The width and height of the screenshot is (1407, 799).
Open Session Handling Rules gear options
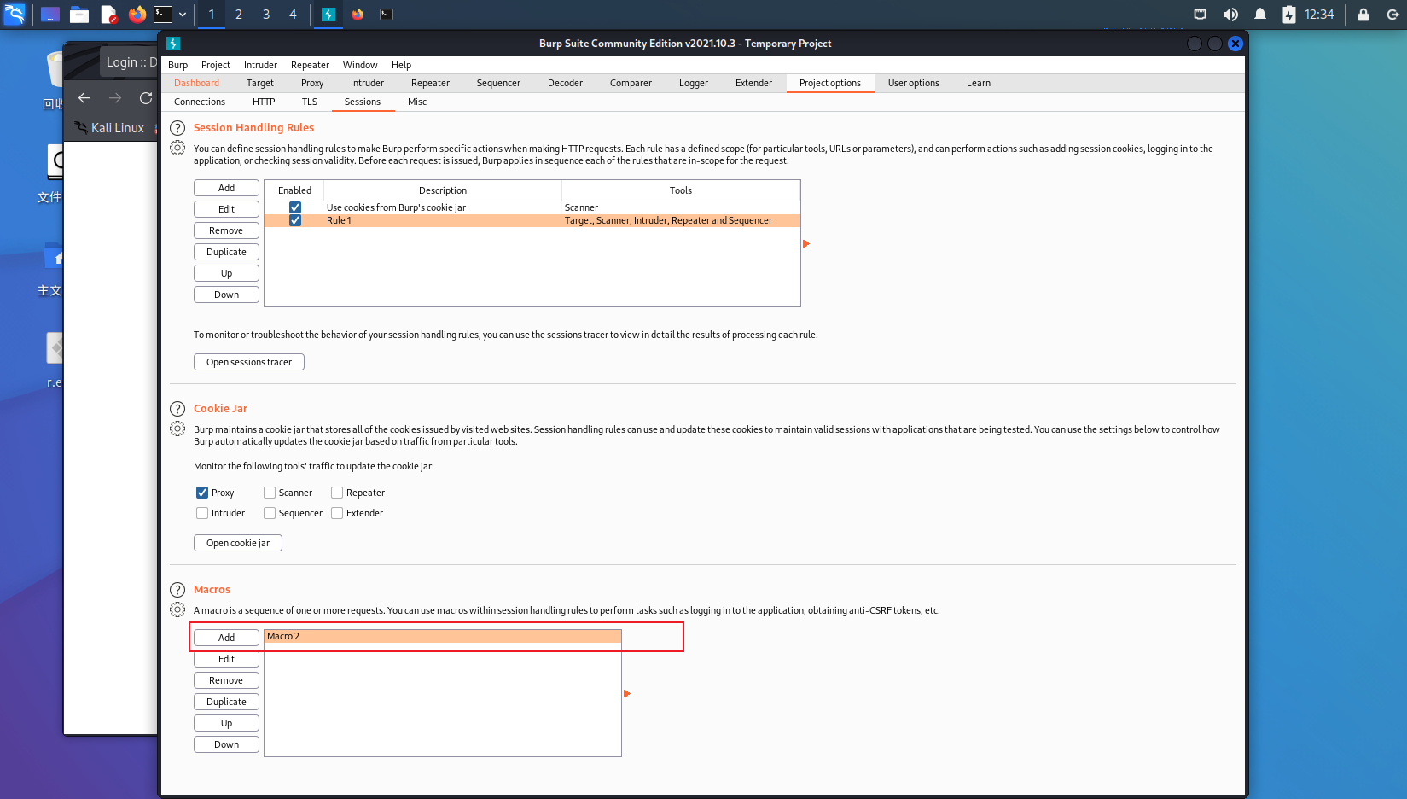(x=177, y=148)
